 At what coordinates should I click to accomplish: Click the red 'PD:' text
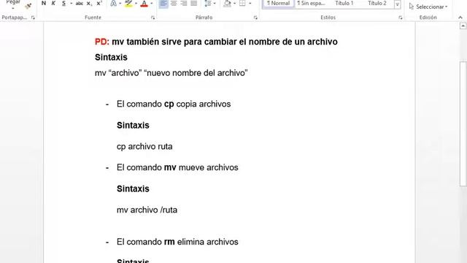click(102, 42)
